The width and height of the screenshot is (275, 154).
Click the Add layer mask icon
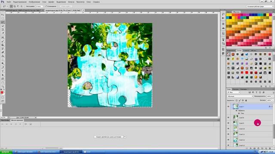pyautogui.click(x=254, y=148)
